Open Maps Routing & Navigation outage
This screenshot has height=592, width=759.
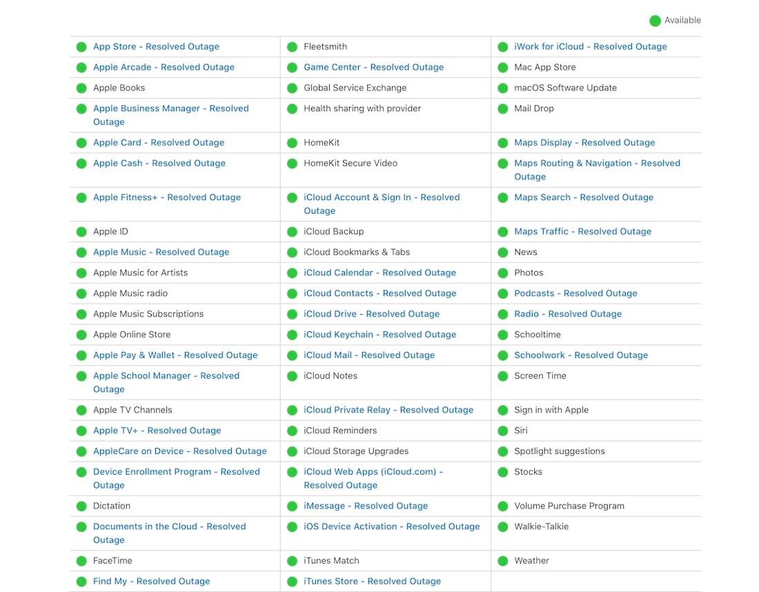597,170
